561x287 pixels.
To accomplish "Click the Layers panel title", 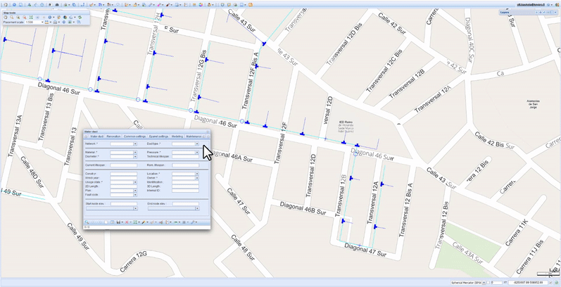I will (x=505, y=12).
